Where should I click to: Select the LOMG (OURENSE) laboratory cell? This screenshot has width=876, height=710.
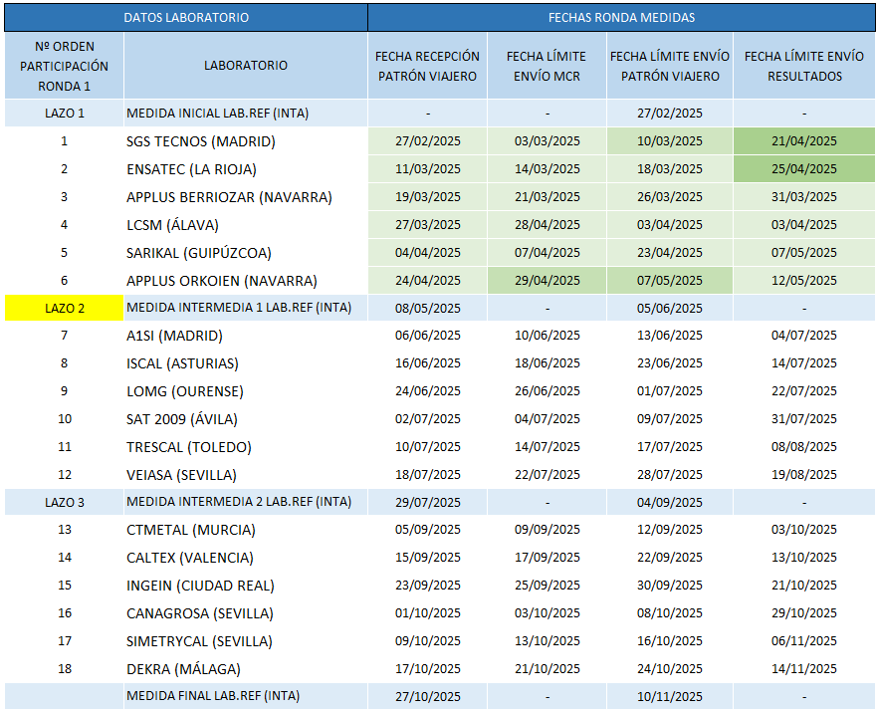tap(246, 391)
